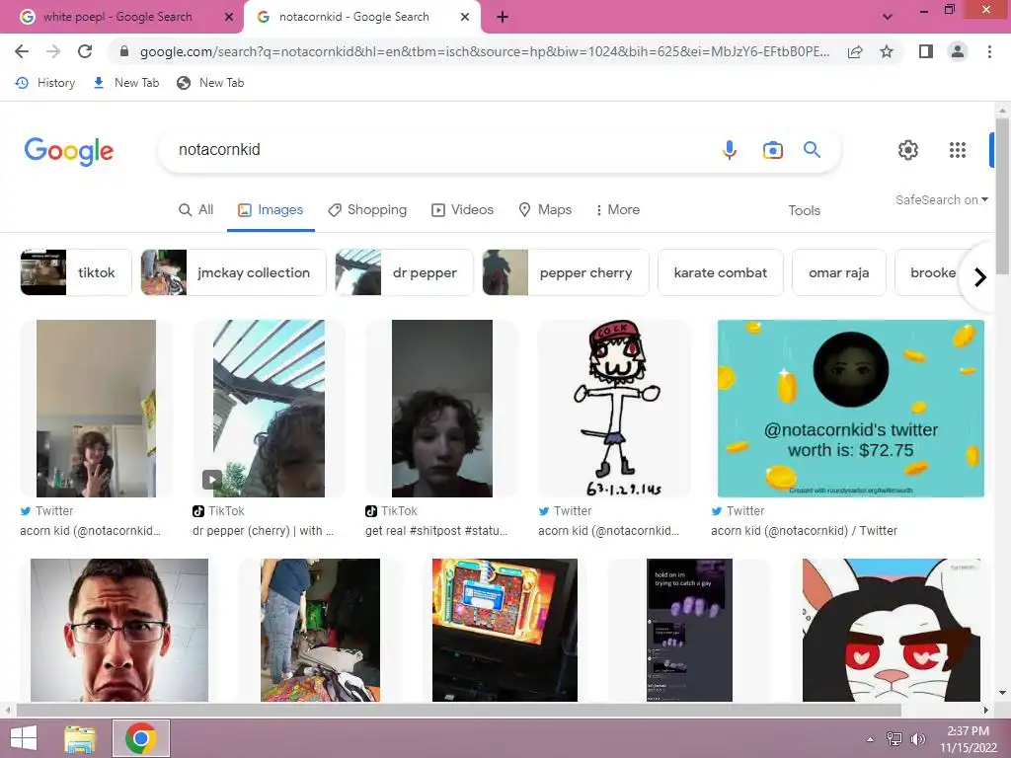Viewport: 1011px width, 758px height.
Task: Reload the page with the refresh icon
Action: [x=85, y=51]
